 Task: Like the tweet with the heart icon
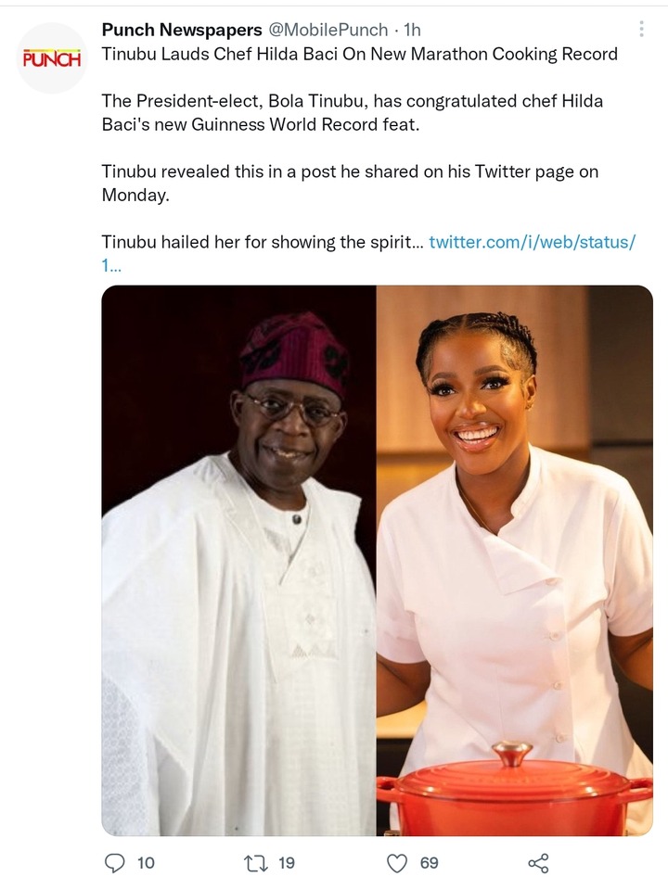point(397,863)
